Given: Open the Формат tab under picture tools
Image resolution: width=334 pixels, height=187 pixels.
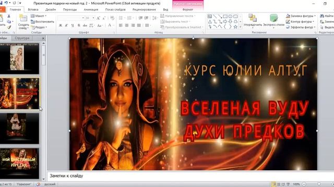Looking at the screenshot, I should [x=188, y=9].
